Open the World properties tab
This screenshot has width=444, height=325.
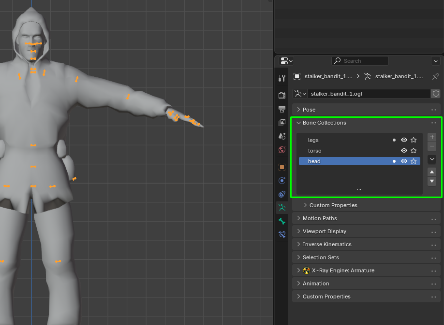pos(282,150)
